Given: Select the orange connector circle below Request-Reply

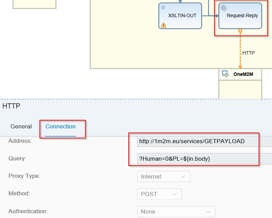Looking at the screenshot, I should [x=240, y=31].
